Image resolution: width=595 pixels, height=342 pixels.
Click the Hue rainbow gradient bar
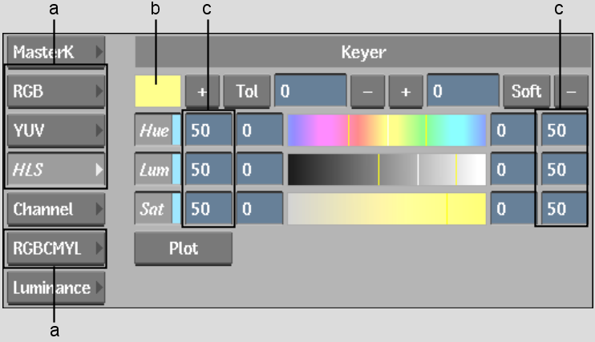387,130
